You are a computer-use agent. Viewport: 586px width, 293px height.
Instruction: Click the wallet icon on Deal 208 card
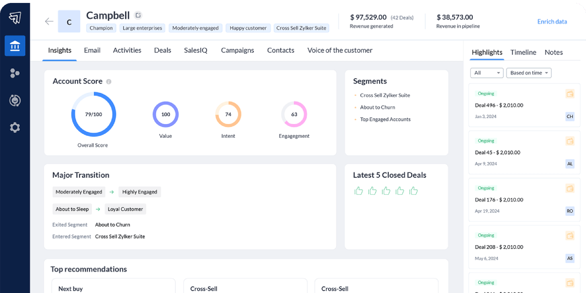tap(570, 235)
